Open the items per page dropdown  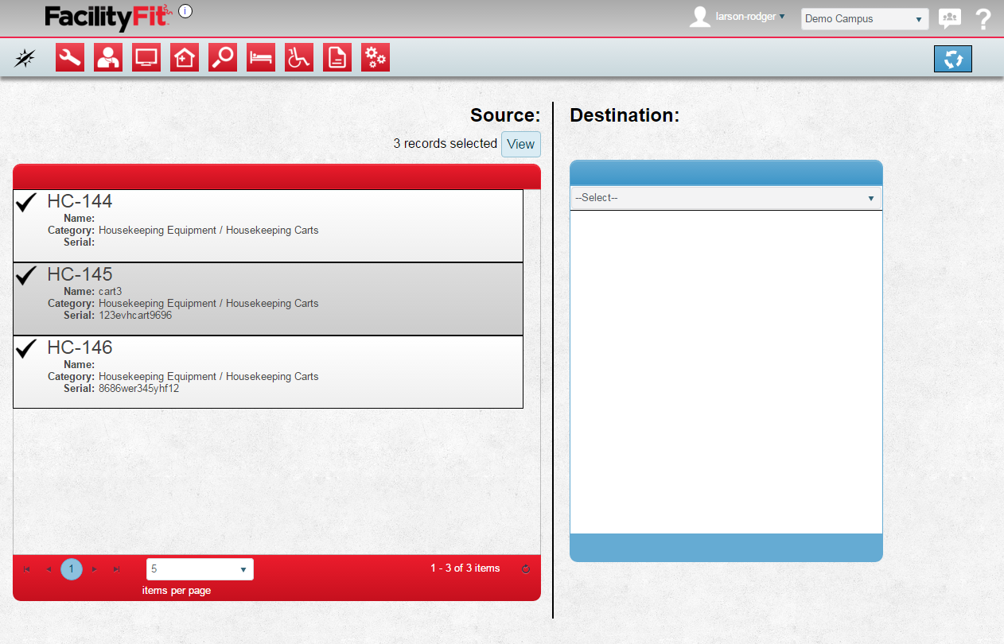click(200, 569)
